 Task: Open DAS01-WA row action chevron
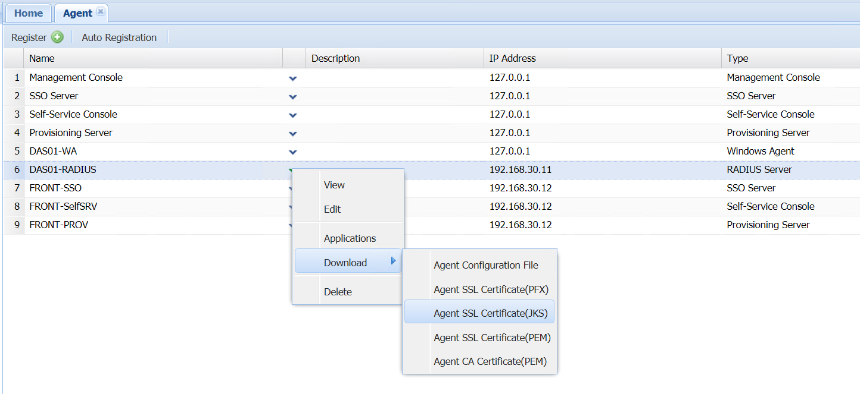292,152
